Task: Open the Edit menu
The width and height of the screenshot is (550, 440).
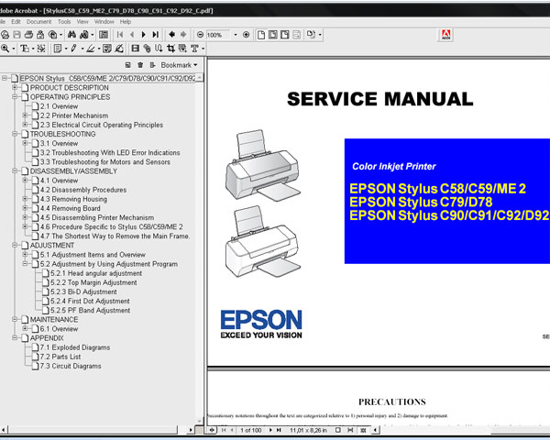Action: tap(16, 21)
